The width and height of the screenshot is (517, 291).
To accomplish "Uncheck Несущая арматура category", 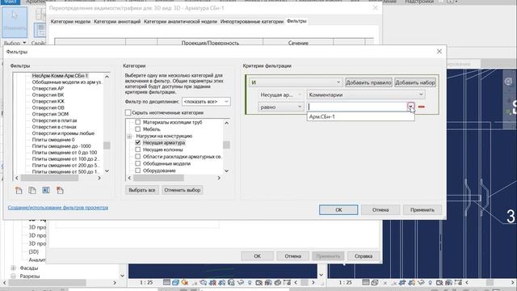I will pyautogui.click(x=138, y=142).
